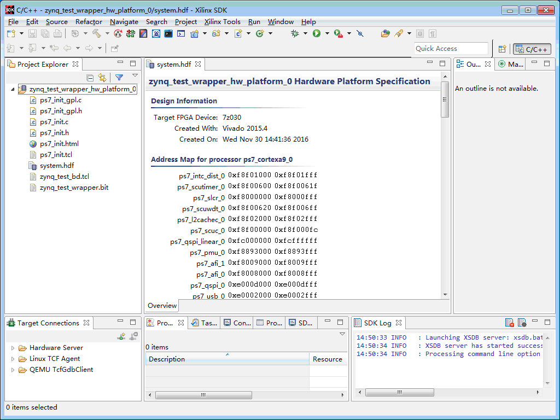Click the editor scroll down arrow

(x=445, y=295)
